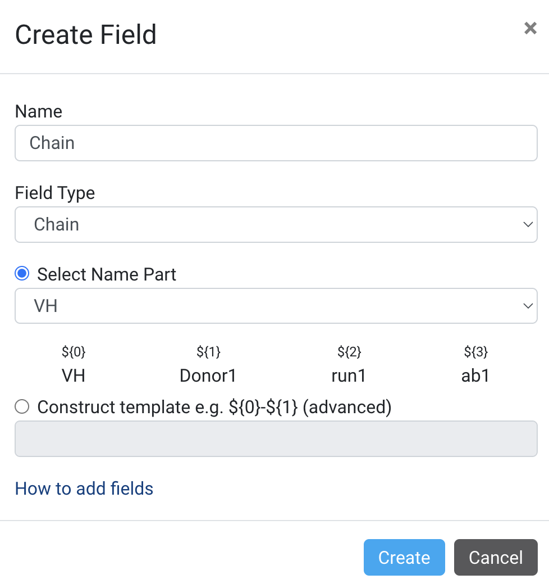The width and height of the screenshot is (549, 588).
Task: Click the ${3} placeholder token
Action: [x=476, y=352]
